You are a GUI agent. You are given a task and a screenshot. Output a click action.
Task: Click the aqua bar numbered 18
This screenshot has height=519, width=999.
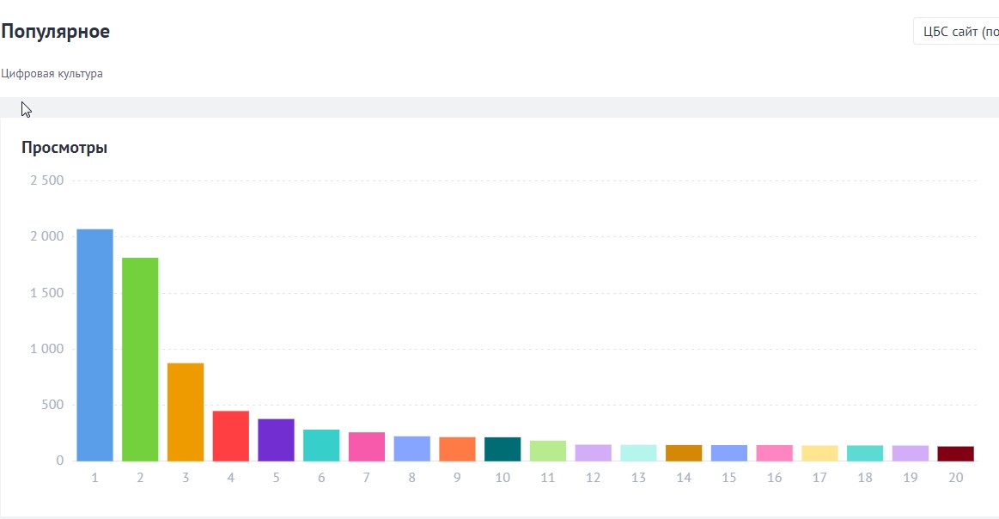pos(864,454)
